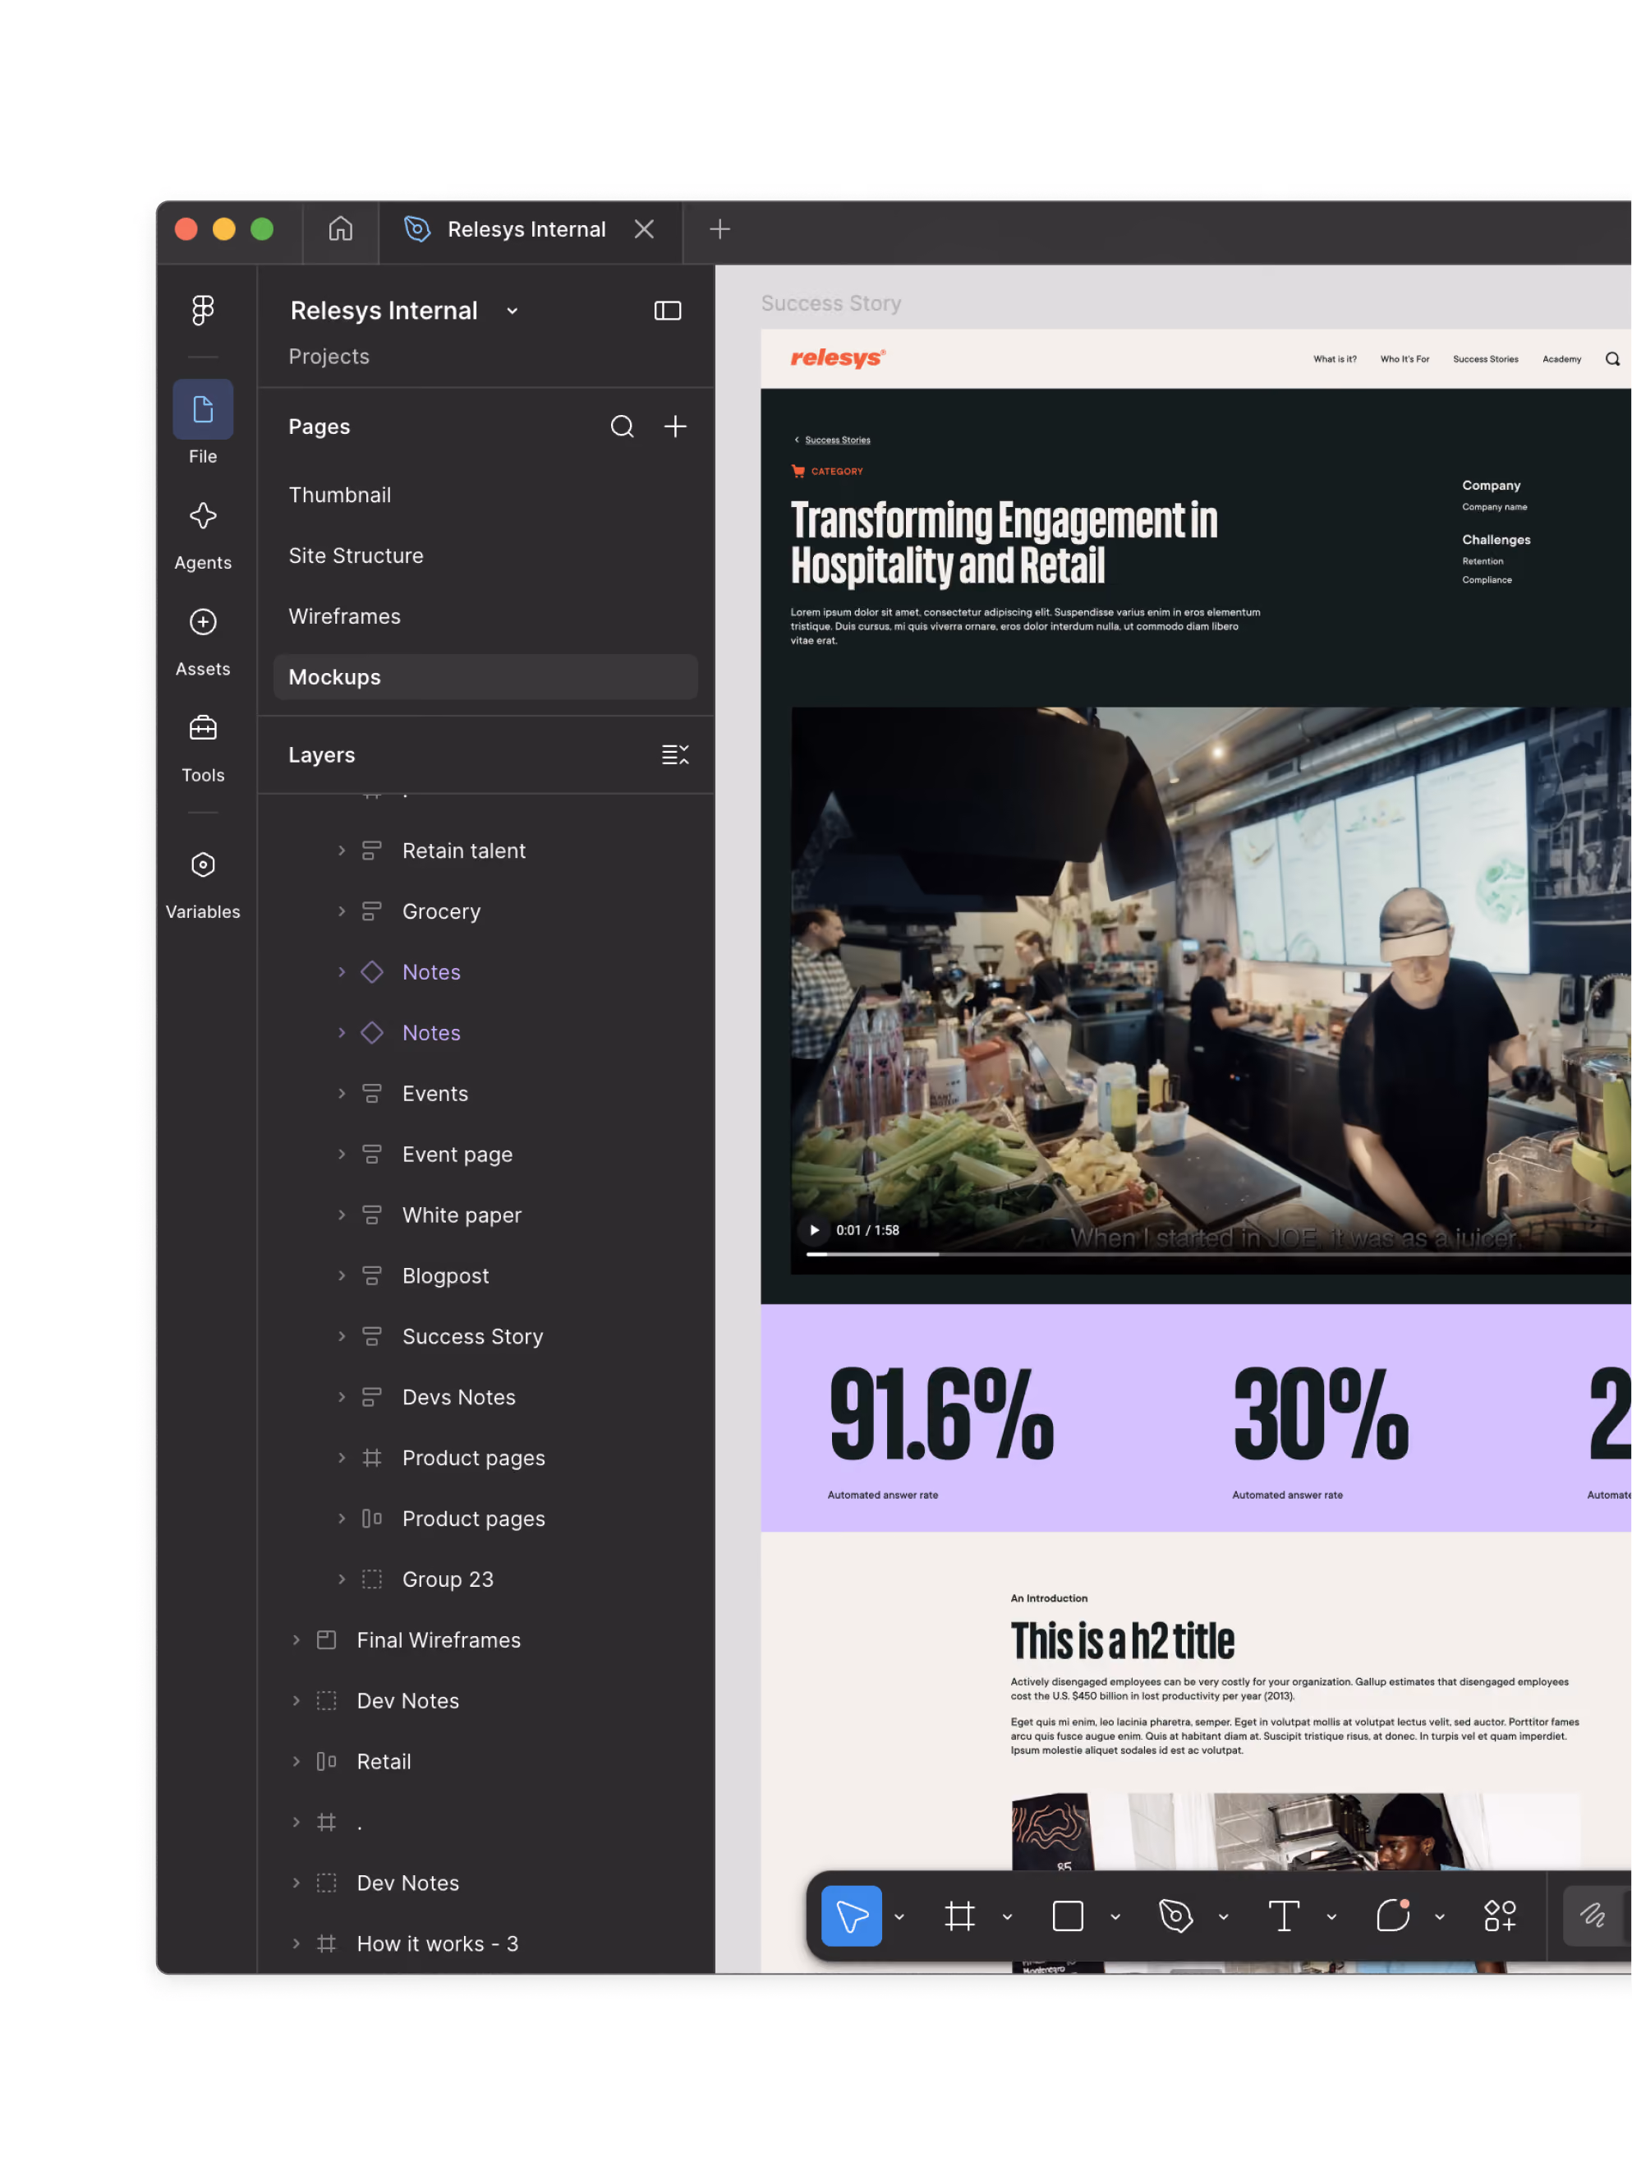
Task: Open the Frame tool dropdown arrow
Action: tap(1007, 1917)
